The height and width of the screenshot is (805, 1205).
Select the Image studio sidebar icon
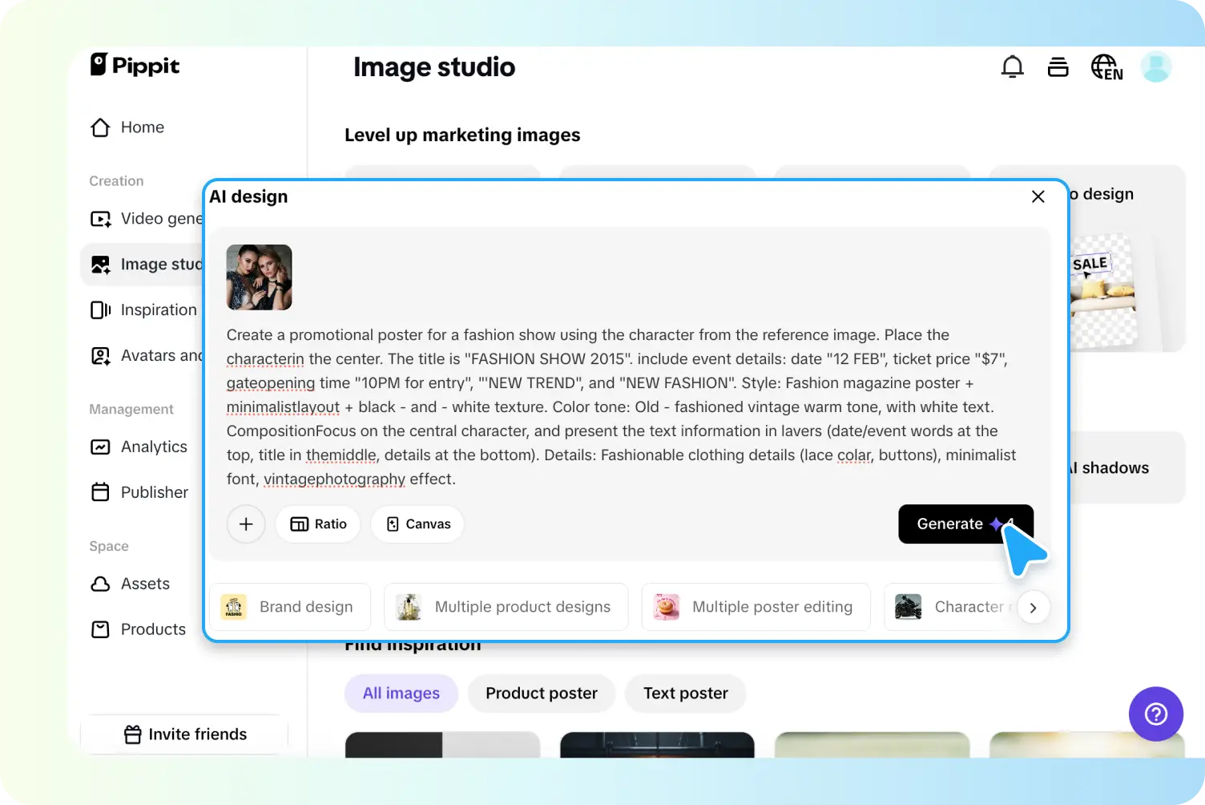click(100, 264)
